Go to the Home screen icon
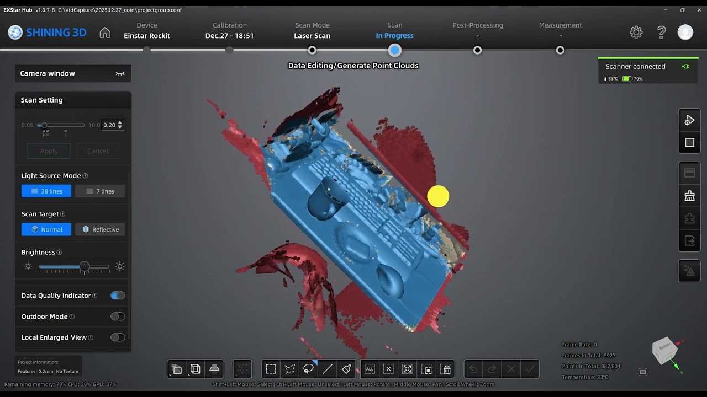The height and width of the screenshot is (397, 707). [x=105, y=33]
